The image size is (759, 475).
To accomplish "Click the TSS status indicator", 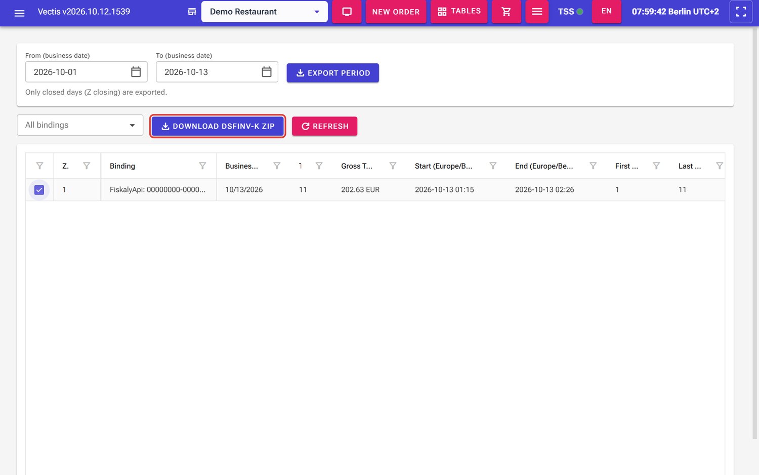I will coord(570,12).
